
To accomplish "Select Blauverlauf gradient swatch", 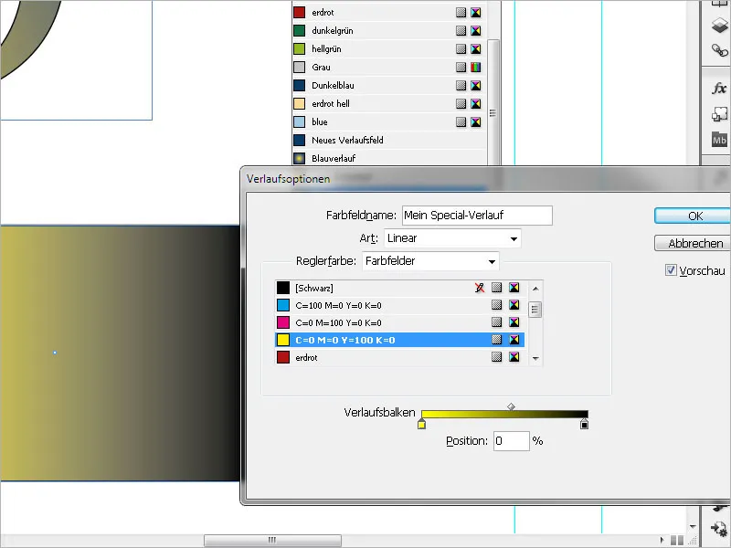I will [x=389, y=158].
